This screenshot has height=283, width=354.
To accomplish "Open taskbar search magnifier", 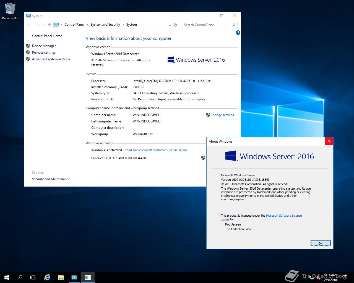I will pos(20,277).
